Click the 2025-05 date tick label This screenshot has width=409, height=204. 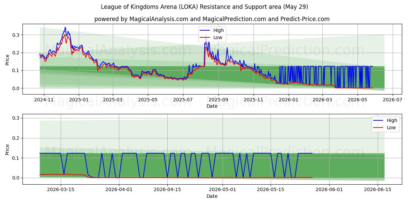click(x=148, y=100)
